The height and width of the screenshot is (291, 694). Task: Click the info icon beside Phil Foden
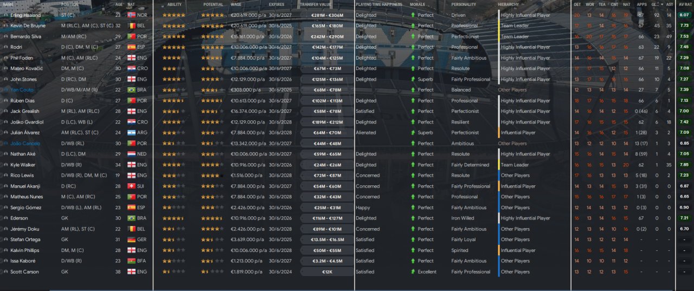[x=5, y=58]
